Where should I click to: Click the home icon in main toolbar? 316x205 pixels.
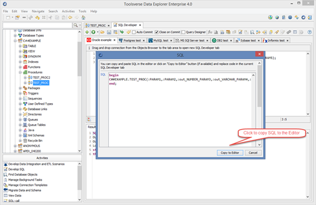(x=84, y=17)
